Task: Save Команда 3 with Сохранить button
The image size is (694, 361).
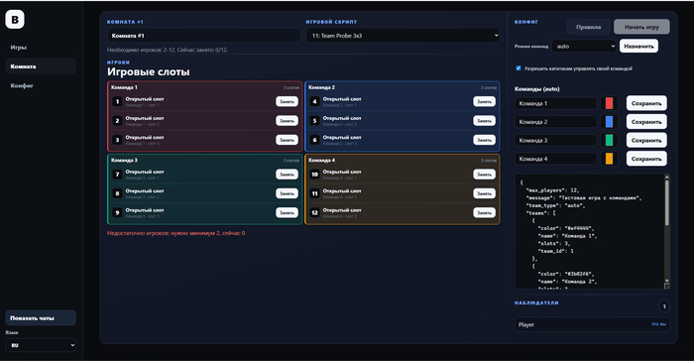Action: click(646, 141)
